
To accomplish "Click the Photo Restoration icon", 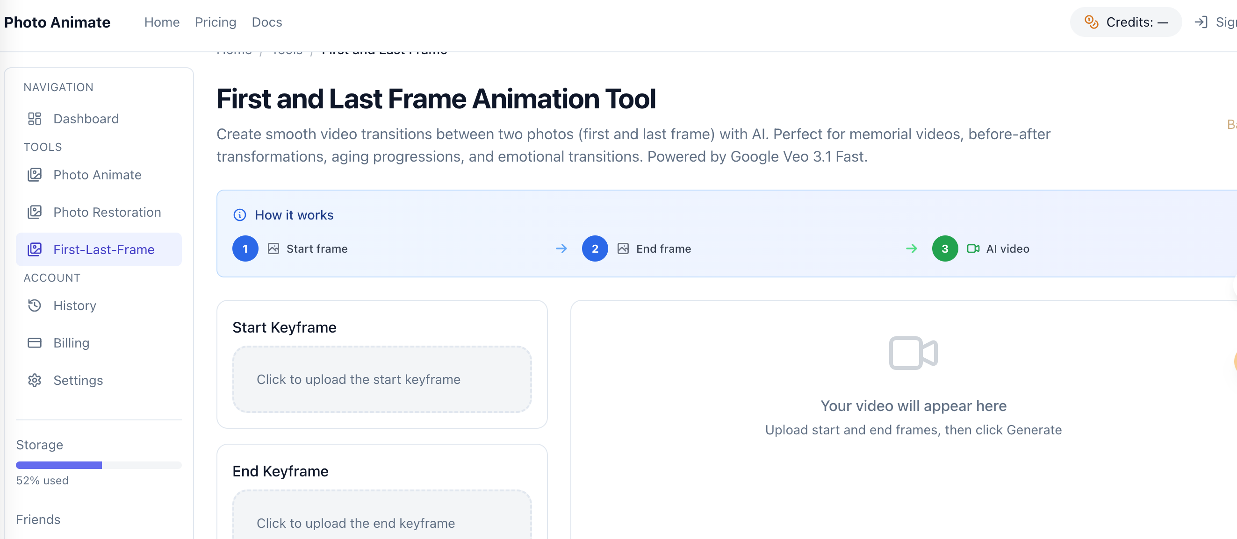I will pyautogui.click(x=35, y=212).
